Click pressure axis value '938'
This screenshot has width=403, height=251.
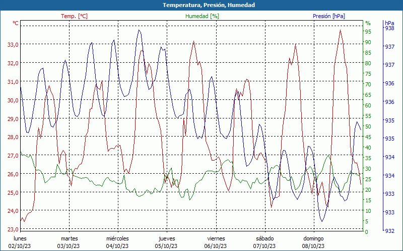point(389,28)
